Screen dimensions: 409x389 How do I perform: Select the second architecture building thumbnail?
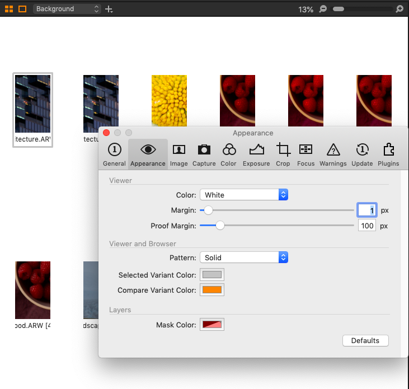(x=101, y=104)
